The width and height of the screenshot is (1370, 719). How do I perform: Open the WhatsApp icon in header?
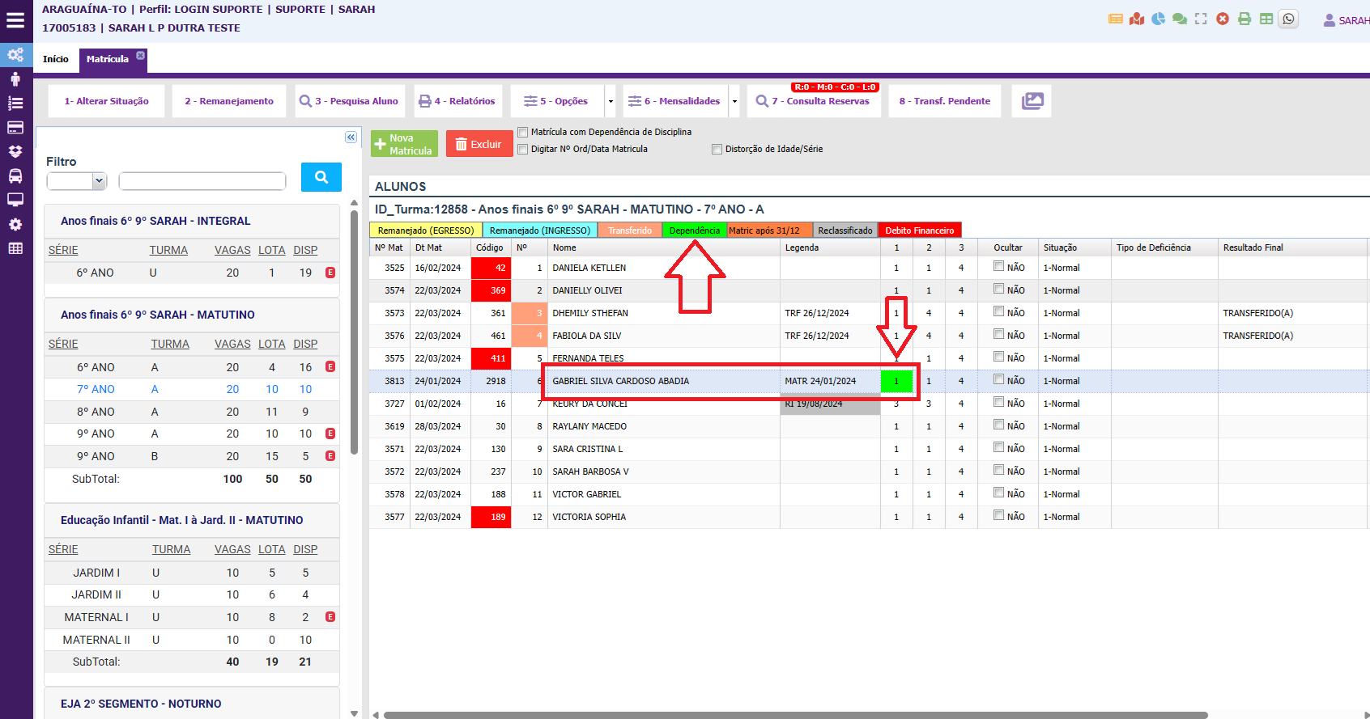point(1288,19)
